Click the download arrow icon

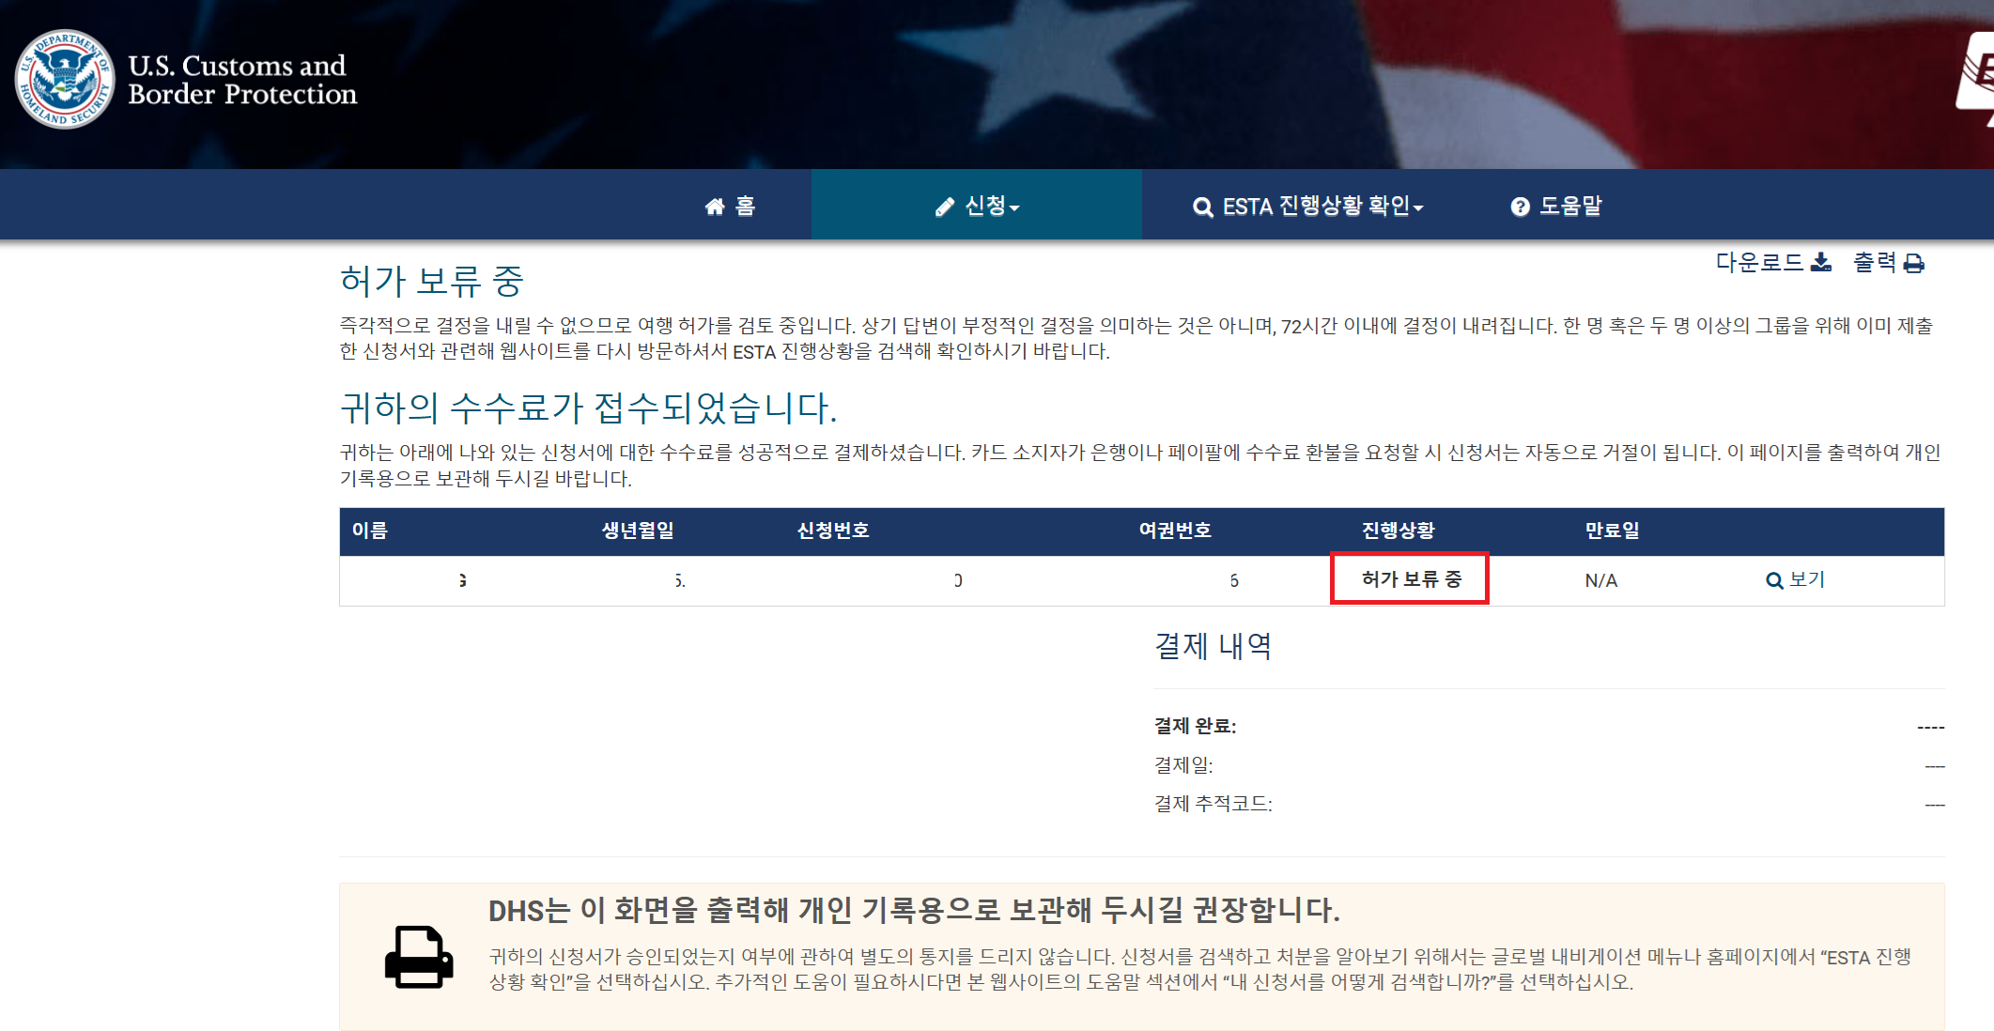(1820, 263)
